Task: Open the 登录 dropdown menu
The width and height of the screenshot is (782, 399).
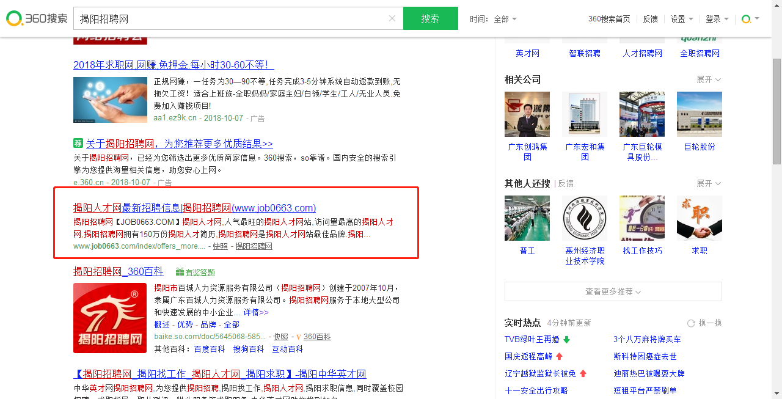Action: point(717,19)
